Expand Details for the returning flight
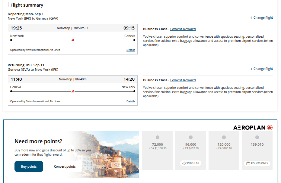 [x=131, y=101]
